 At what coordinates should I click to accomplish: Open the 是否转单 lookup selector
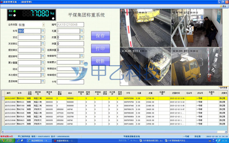43,81
